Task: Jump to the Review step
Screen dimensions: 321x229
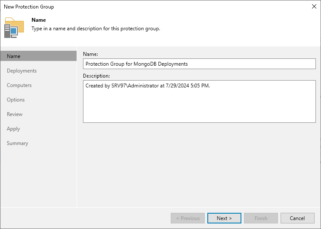Action: pyautogui.click(x=14, y=114)
